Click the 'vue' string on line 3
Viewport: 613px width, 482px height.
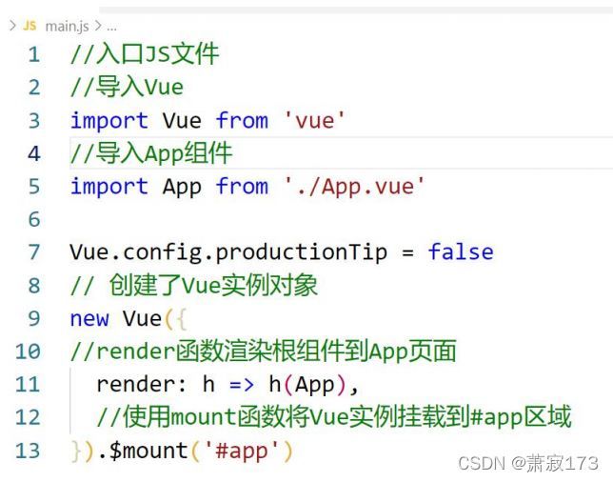pos(314,121)
